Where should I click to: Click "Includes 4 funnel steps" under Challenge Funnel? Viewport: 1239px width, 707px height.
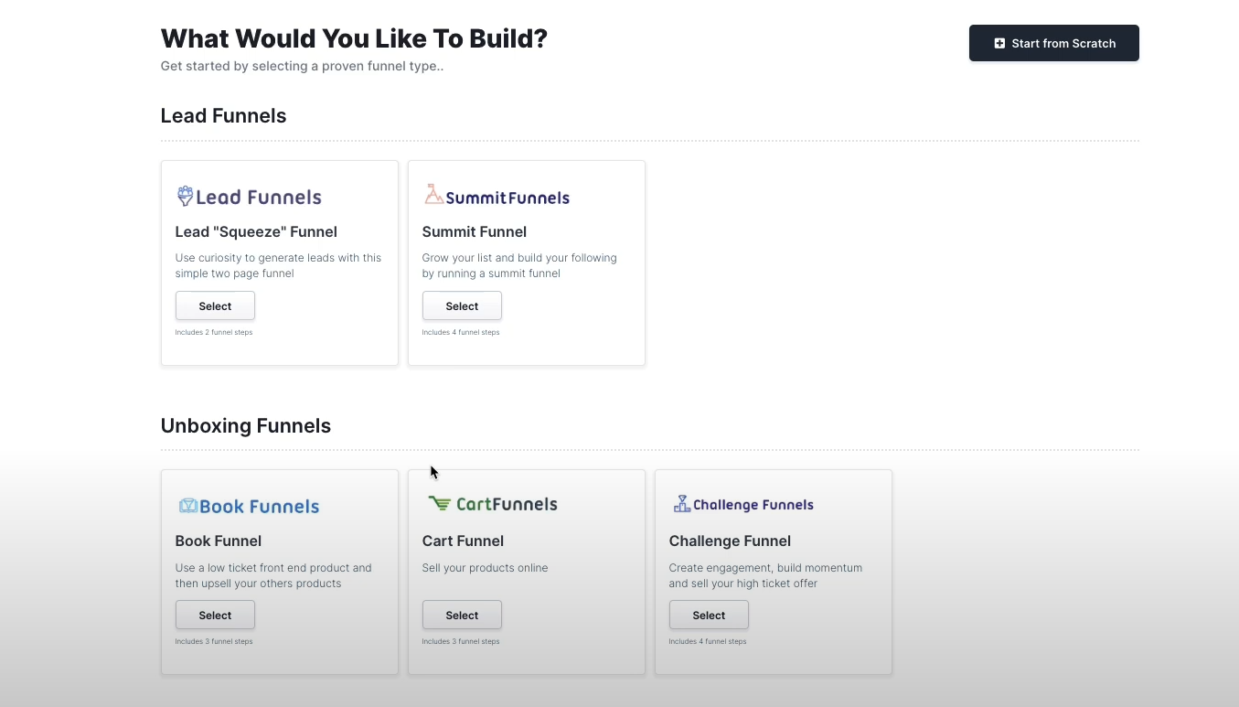pos(708,641)
